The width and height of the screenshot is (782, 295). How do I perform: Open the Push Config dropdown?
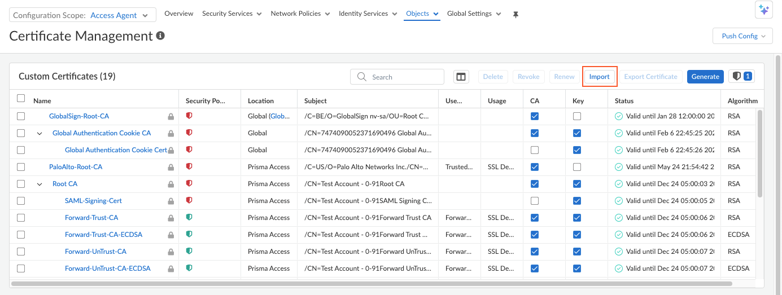743,36
